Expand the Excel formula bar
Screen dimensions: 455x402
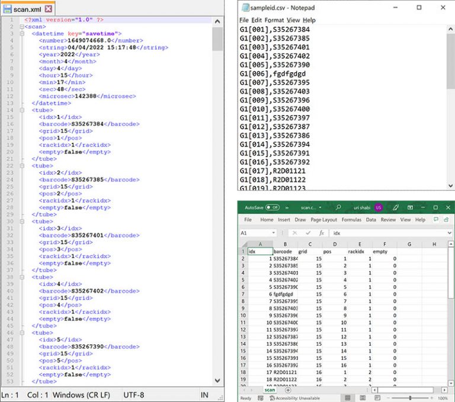[x=448, y=233]
